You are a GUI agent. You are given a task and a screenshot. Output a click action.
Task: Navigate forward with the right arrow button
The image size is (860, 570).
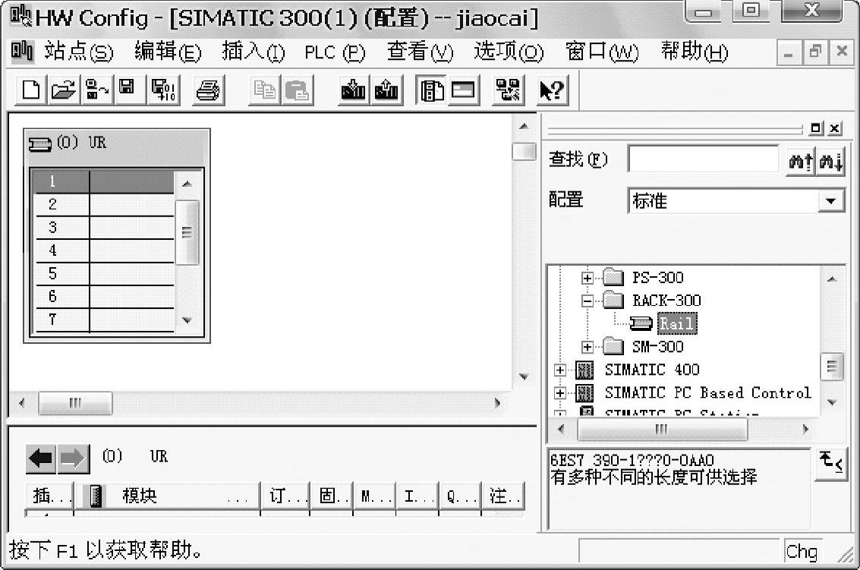click(x=73, y=458)
